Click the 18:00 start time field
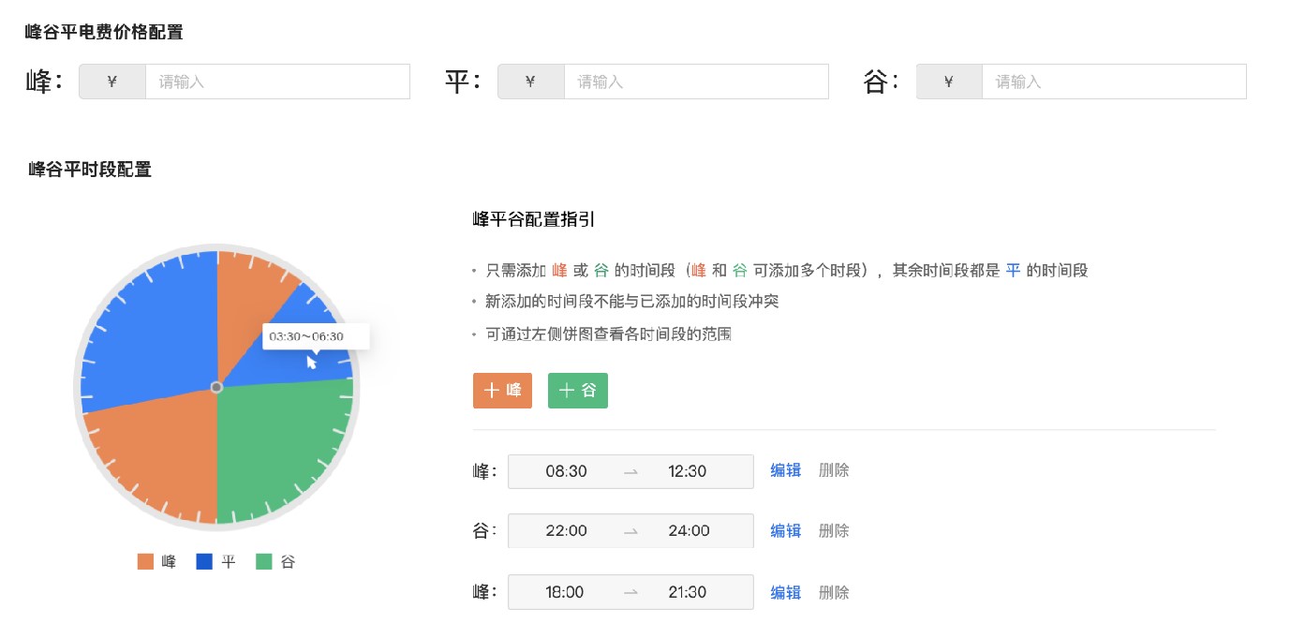The width and height of the screenshot is (1305, 638). [563, 592]
